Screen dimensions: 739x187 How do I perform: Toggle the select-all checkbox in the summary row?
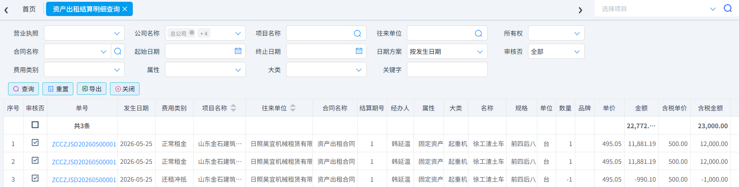(35, 125)
